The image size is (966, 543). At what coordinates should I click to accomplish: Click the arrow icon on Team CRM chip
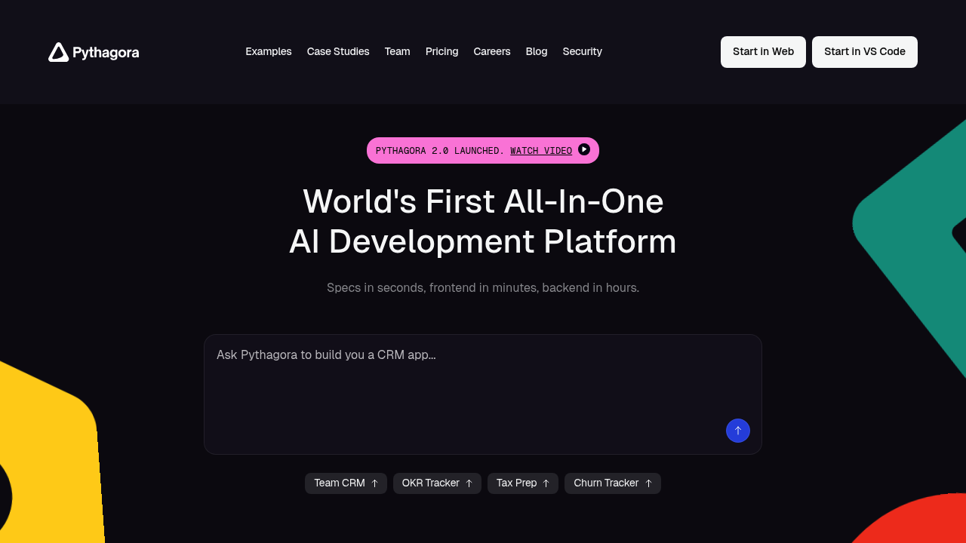click(x=374, y=483)
